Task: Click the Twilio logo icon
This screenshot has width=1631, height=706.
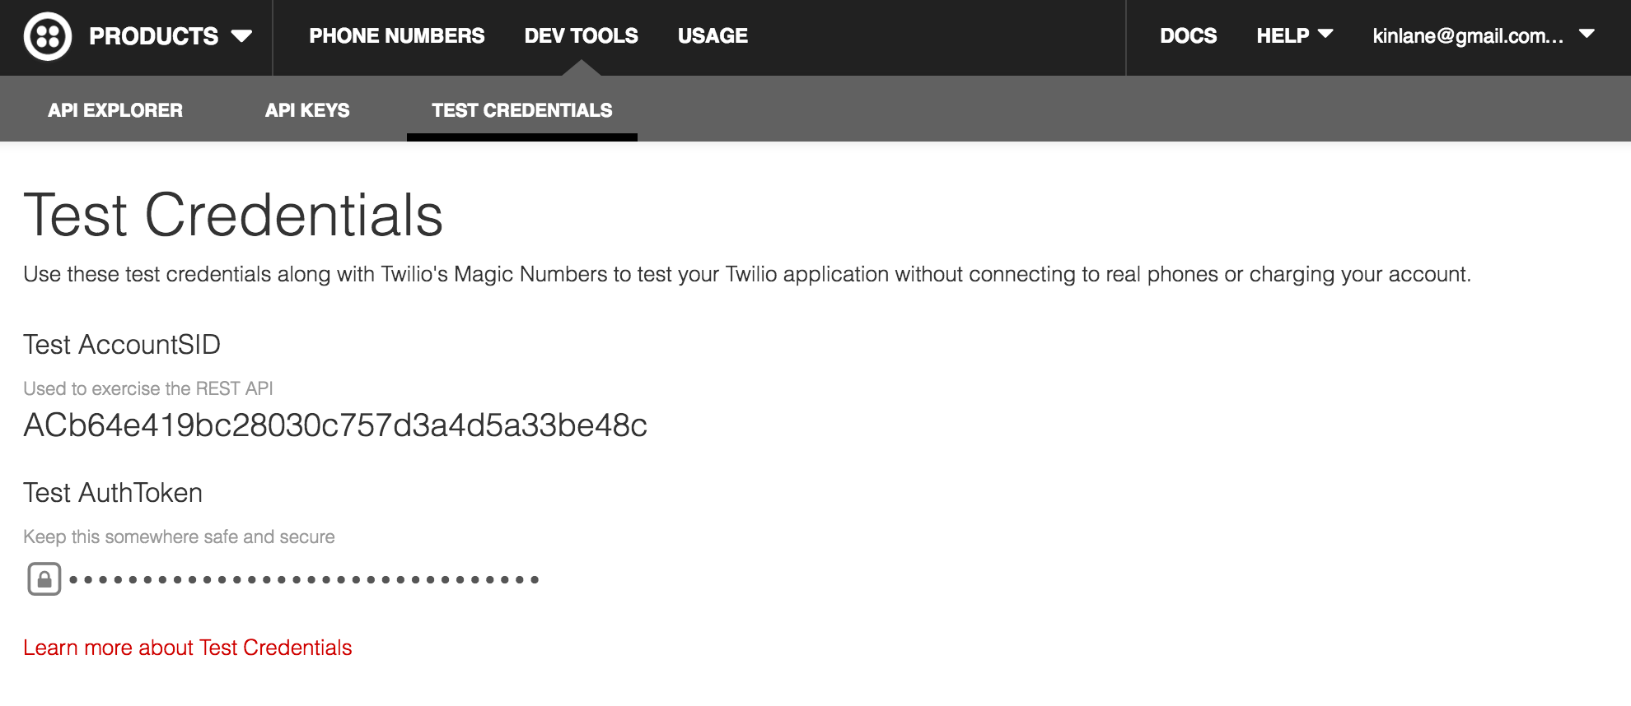Action: point(48,36)
